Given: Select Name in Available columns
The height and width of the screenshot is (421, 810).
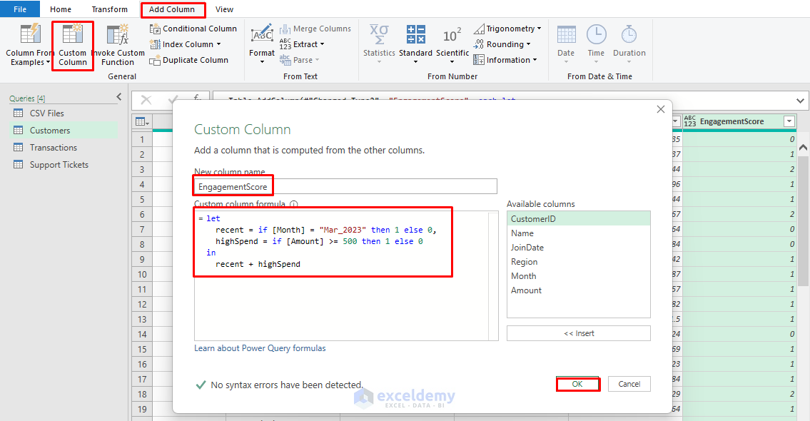Looking at the screenshot, I should tap(579, 233).
